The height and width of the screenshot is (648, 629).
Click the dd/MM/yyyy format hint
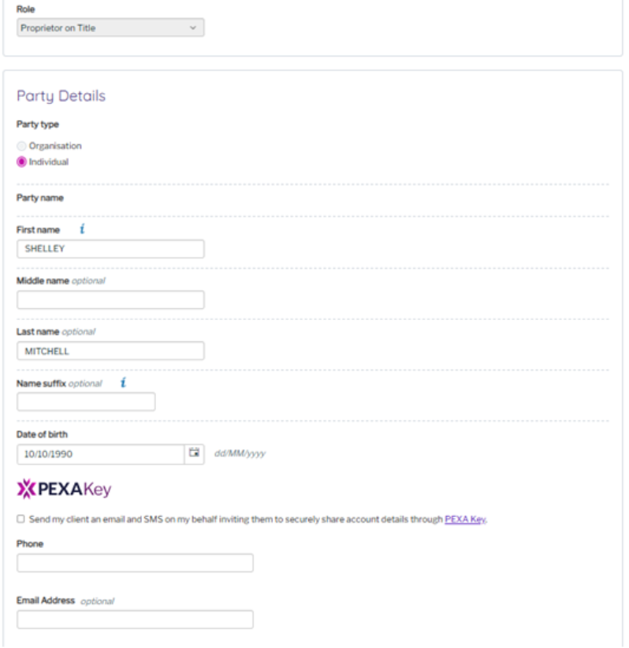[x=240, y=454]
